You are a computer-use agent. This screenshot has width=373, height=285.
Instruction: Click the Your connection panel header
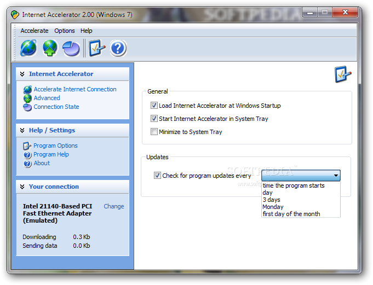[72, 187]
